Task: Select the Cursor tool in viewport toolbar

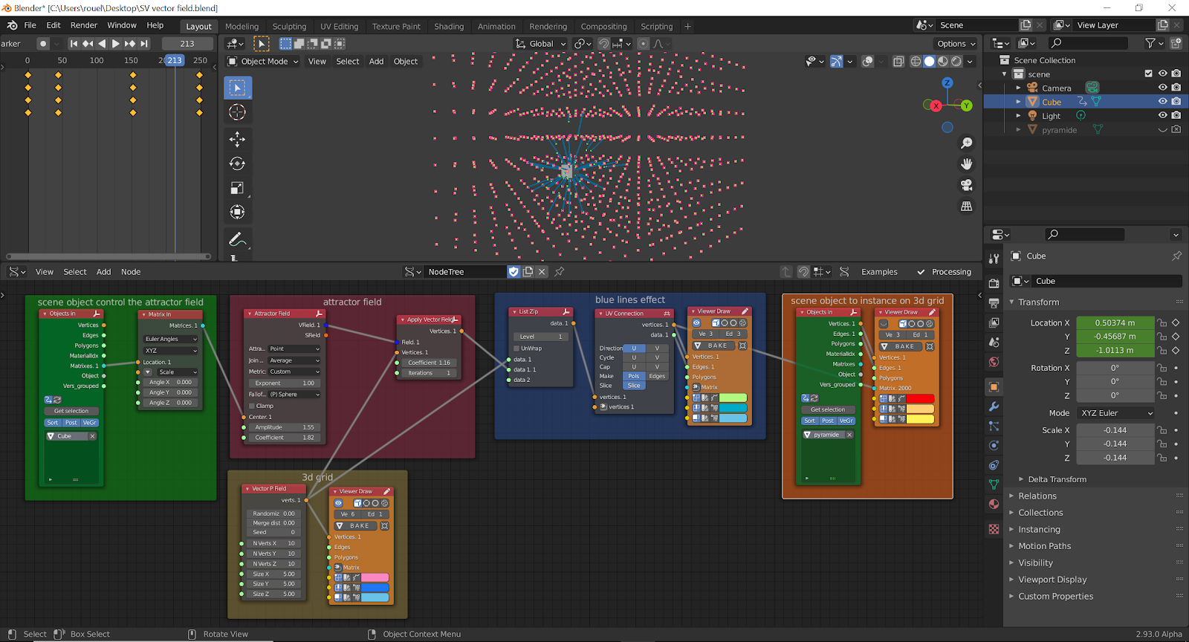Action: pyautogui.click(x=238, y=112)
